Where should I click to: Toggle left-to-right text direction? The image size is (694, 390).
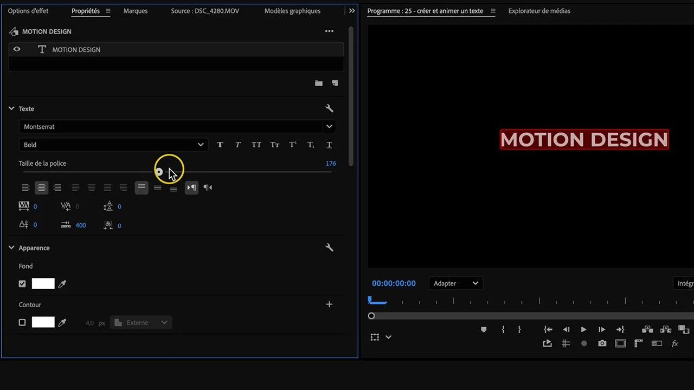192,187
